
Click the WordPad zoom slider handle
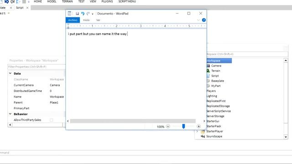[x=183, y=127]
